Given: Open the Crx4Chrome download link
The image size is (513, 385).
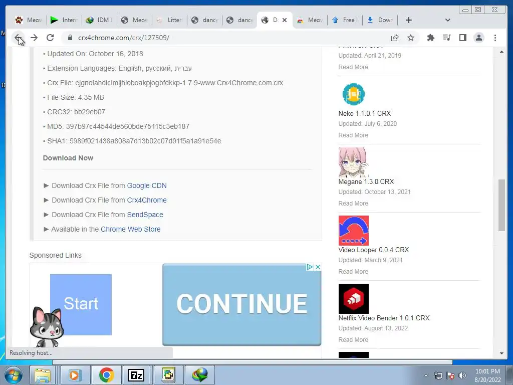Looking at the screenshot, I should pos(147,200).
